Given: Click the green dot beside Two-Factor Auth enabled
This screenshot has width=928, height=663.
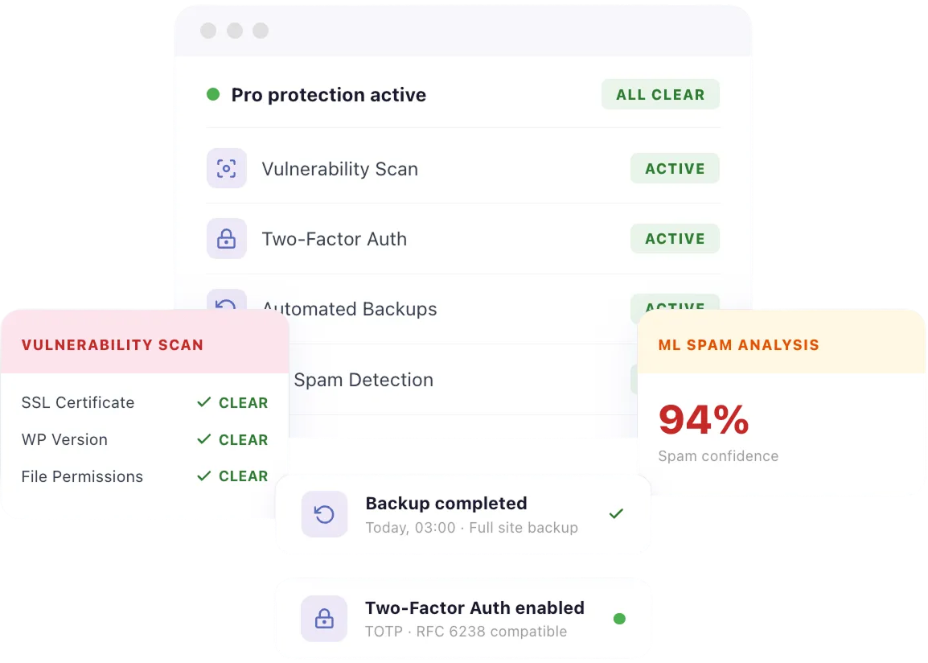Looking at the screenshot, I should [x=619, y=619].
